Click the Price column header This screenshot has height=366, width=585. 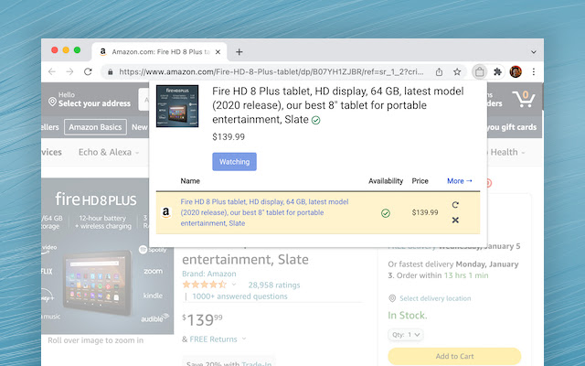pos(420,181)
